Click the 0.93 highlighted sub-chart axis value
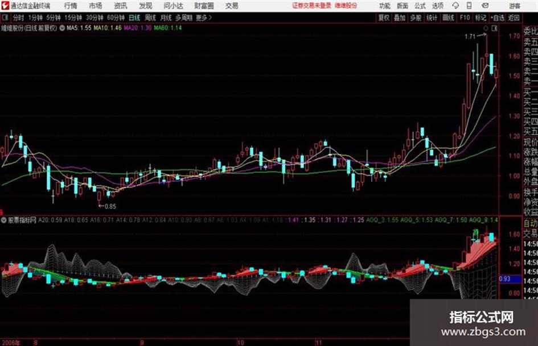538x346 pixels. (x=505, y=279)
